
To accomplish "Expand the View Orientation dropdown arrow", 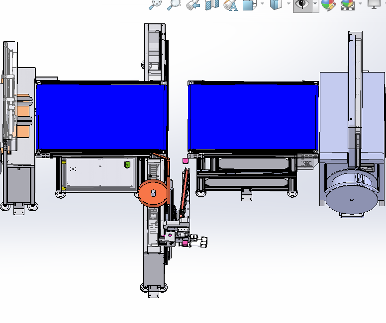I will coord(262,4).
